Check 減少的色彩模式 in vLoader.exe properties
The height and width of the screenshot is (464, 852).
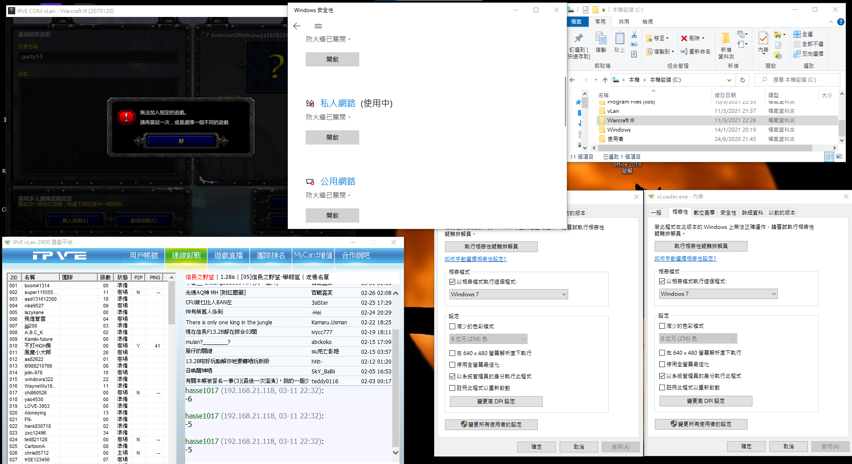pos(662,326)
